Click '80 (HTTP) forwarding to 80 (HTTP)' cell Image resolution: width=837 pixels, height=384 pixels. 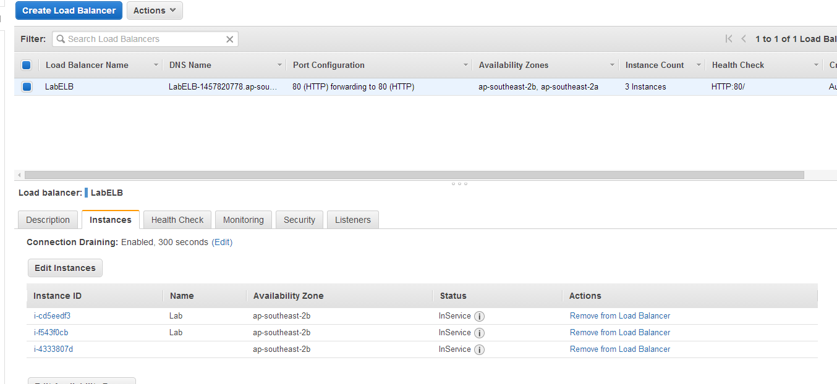coord(354,86)
